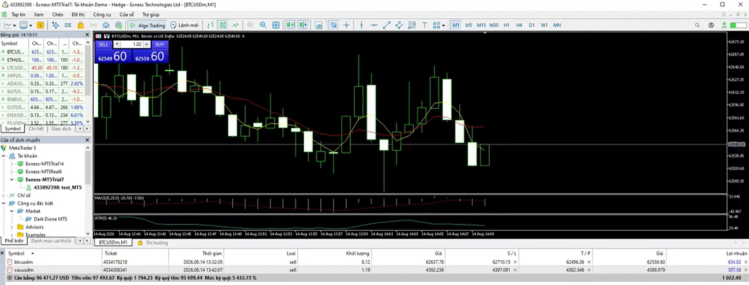Open the templates dropdown in toolbar

(x=30, y=25)
